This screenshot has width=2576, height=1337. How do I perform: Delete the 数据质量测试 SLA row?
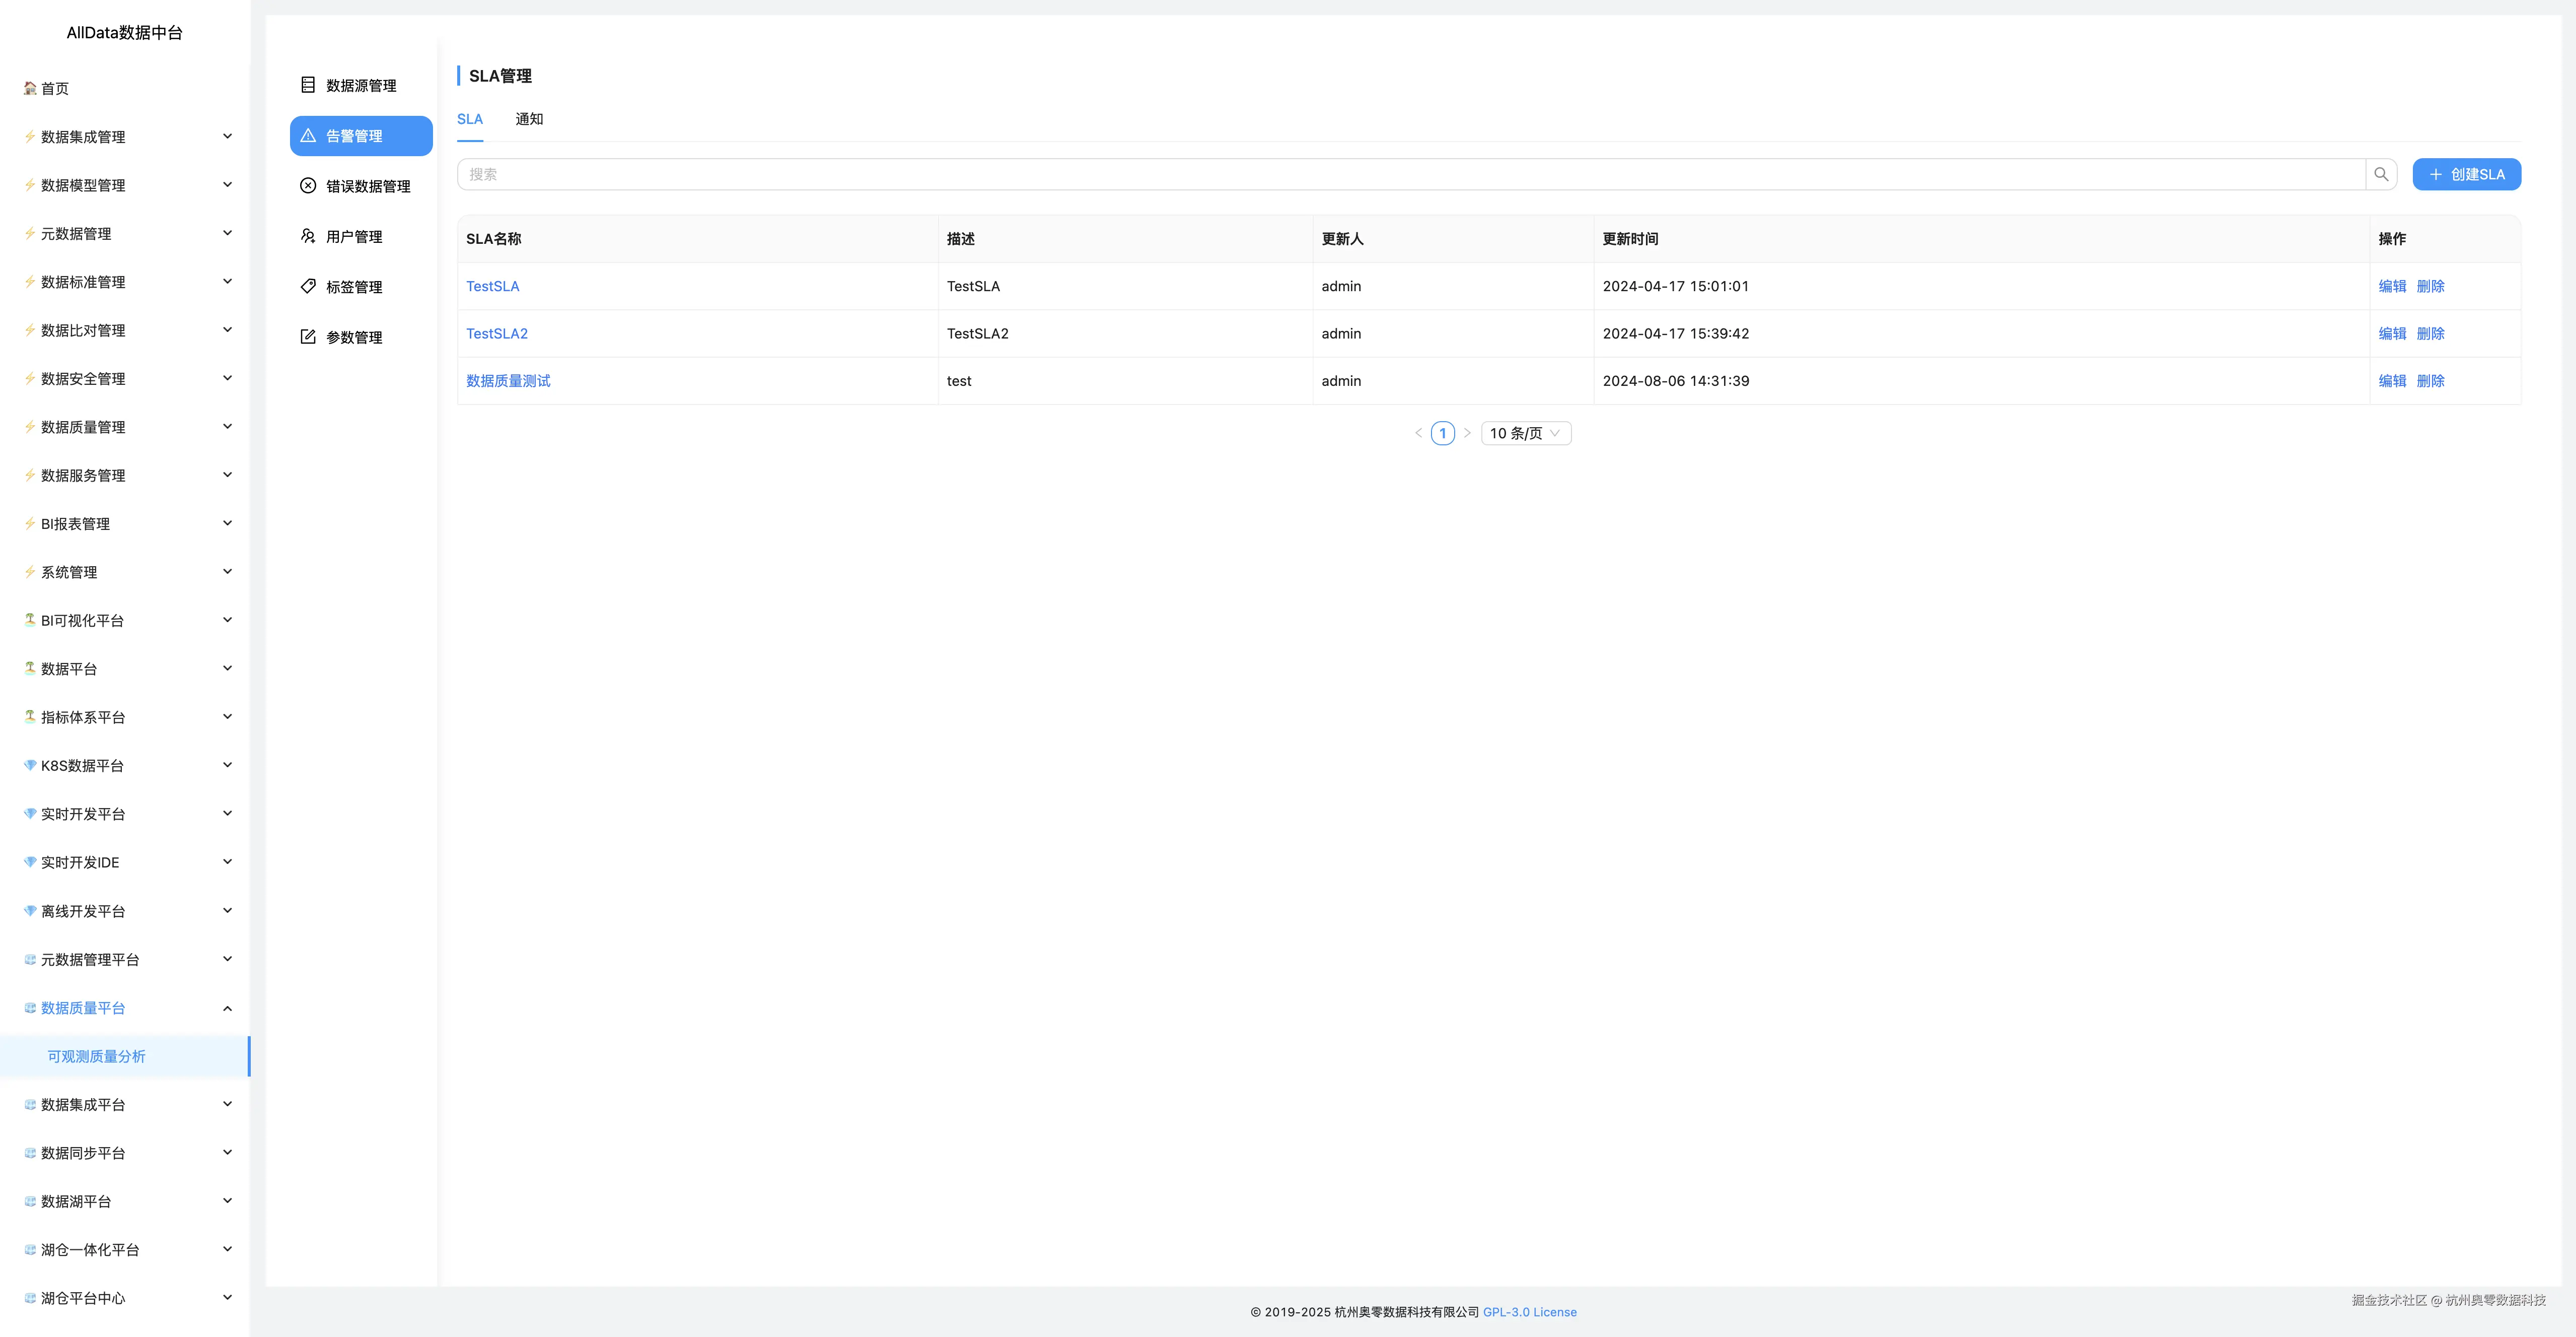(2430, 381)
